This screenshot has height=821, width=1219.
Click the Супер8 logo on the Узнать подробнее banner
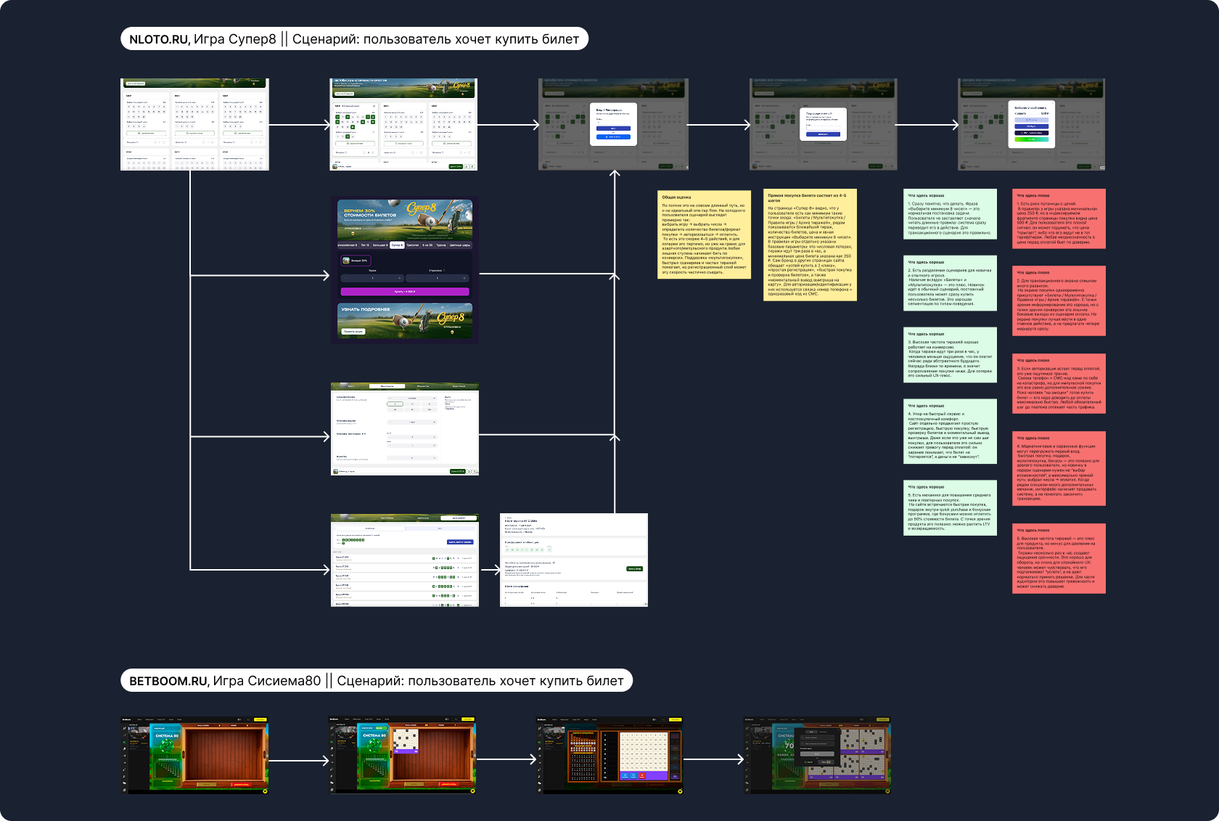[x=451, y=319]
